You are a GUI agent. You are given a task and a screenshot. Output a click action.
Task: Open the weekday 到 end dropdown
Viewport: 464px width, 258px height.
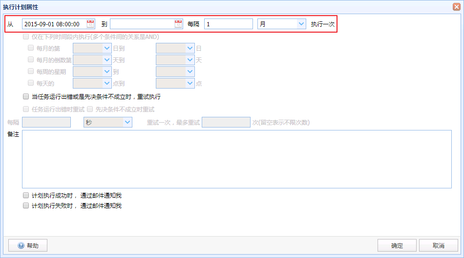tap(190, 72)
